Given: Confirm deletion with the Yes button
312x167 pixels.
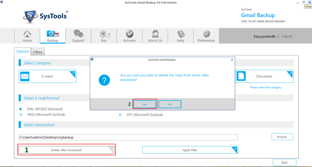Looking at the screenshot, I should [145, 104].
